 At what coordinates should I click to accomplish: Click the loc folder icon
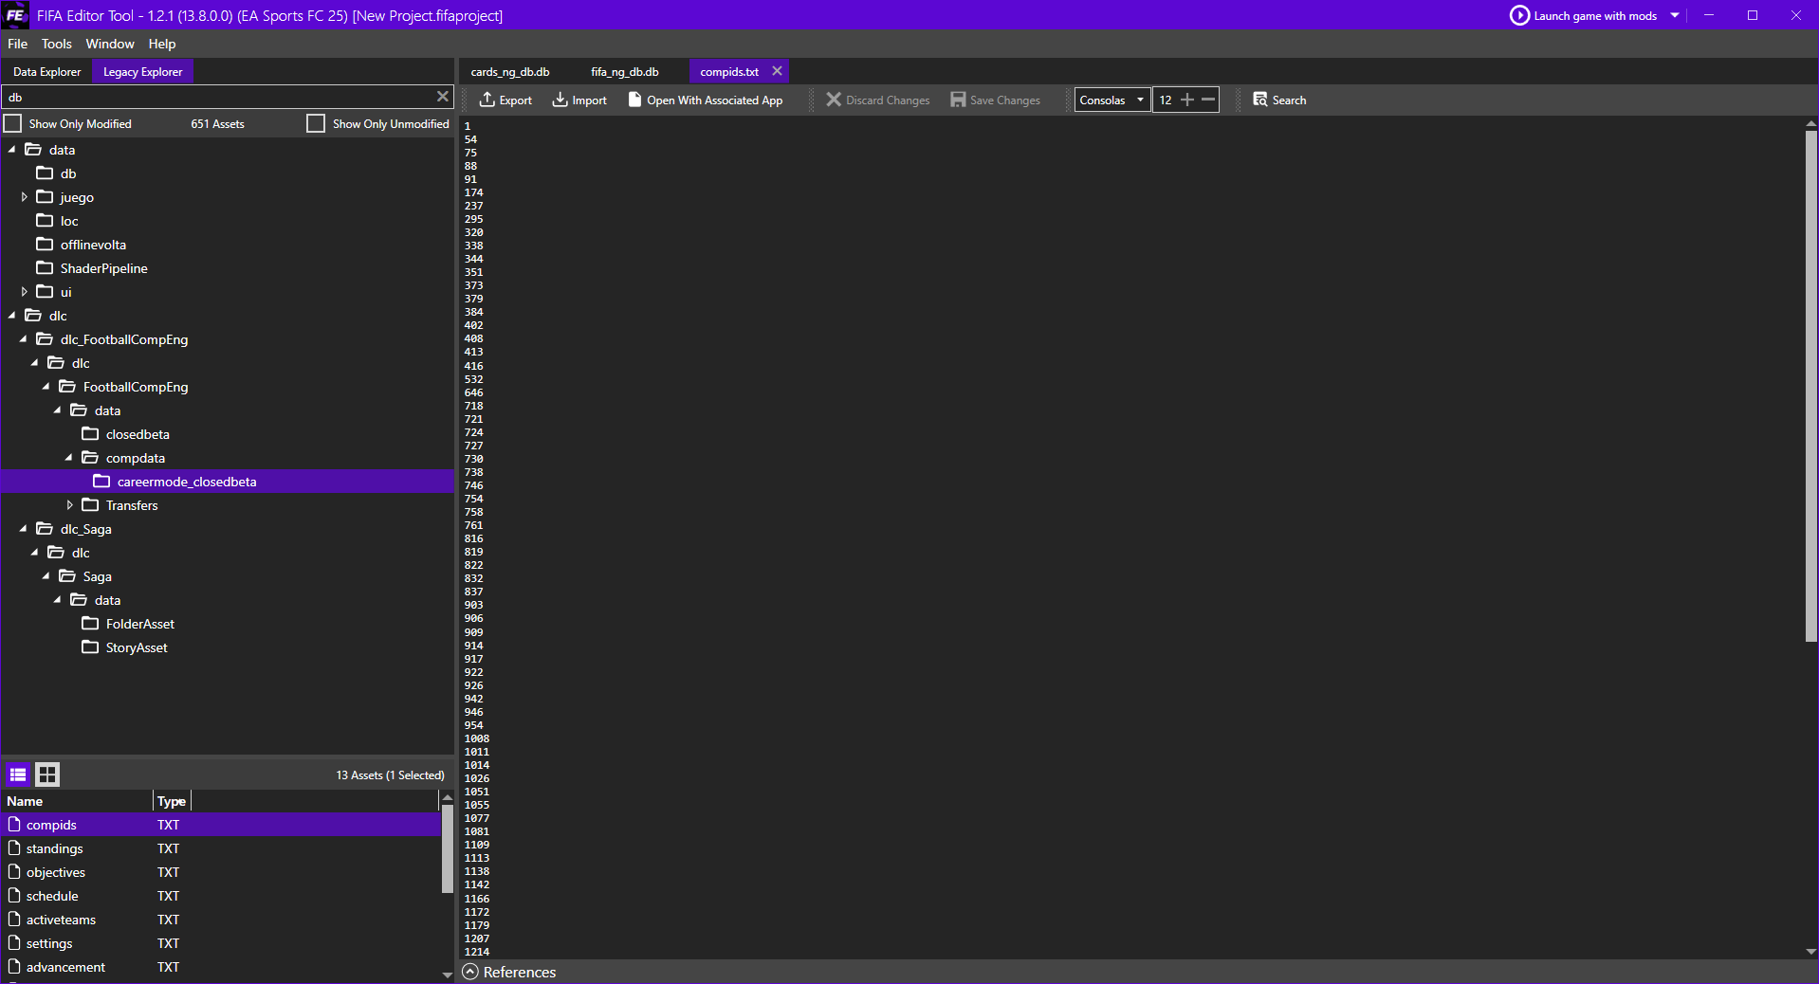click(45, 220)
